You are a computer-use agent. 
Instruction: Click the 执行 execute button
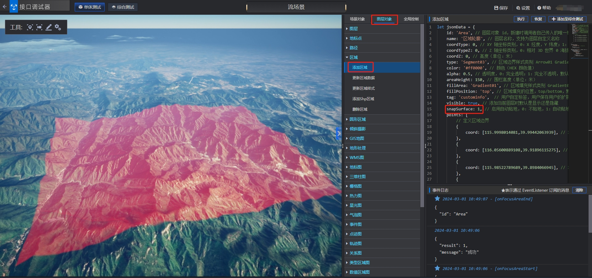[521, 19]
